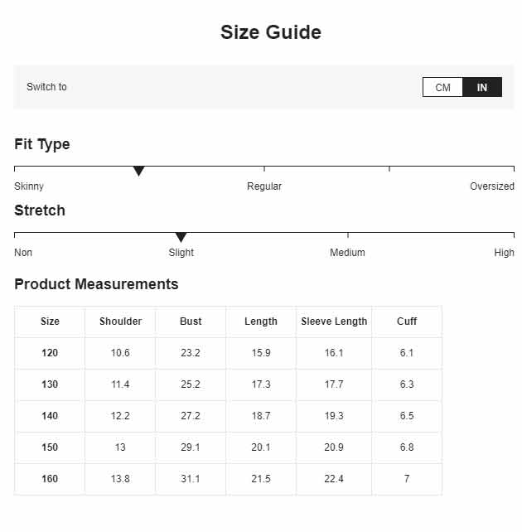Click the Sleeve Length column header

click(x=334, y=321)
